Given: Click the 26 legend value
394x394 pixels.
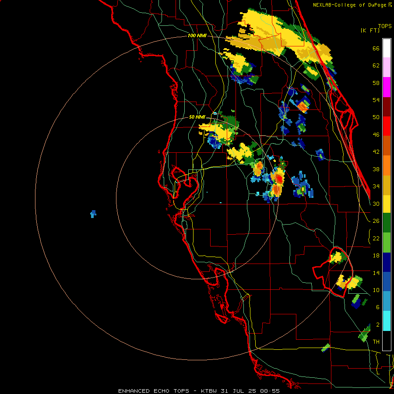Looking at the screenshot, I should click(376, 221).
